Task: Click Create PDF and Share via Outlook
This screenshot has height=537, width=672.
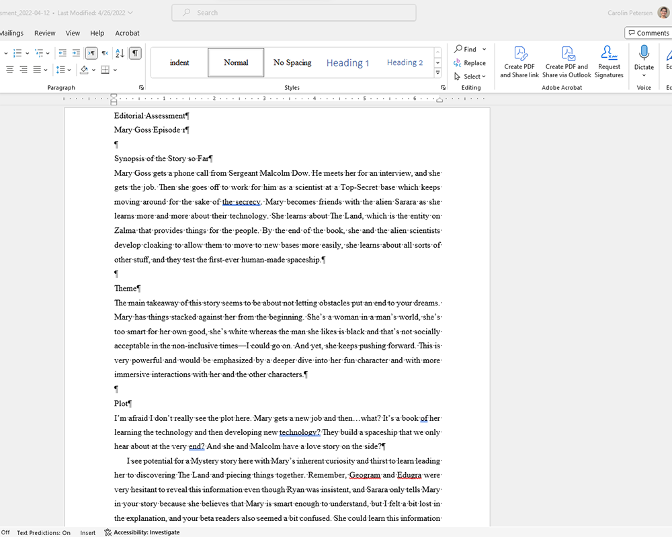Action: (566, 62)
